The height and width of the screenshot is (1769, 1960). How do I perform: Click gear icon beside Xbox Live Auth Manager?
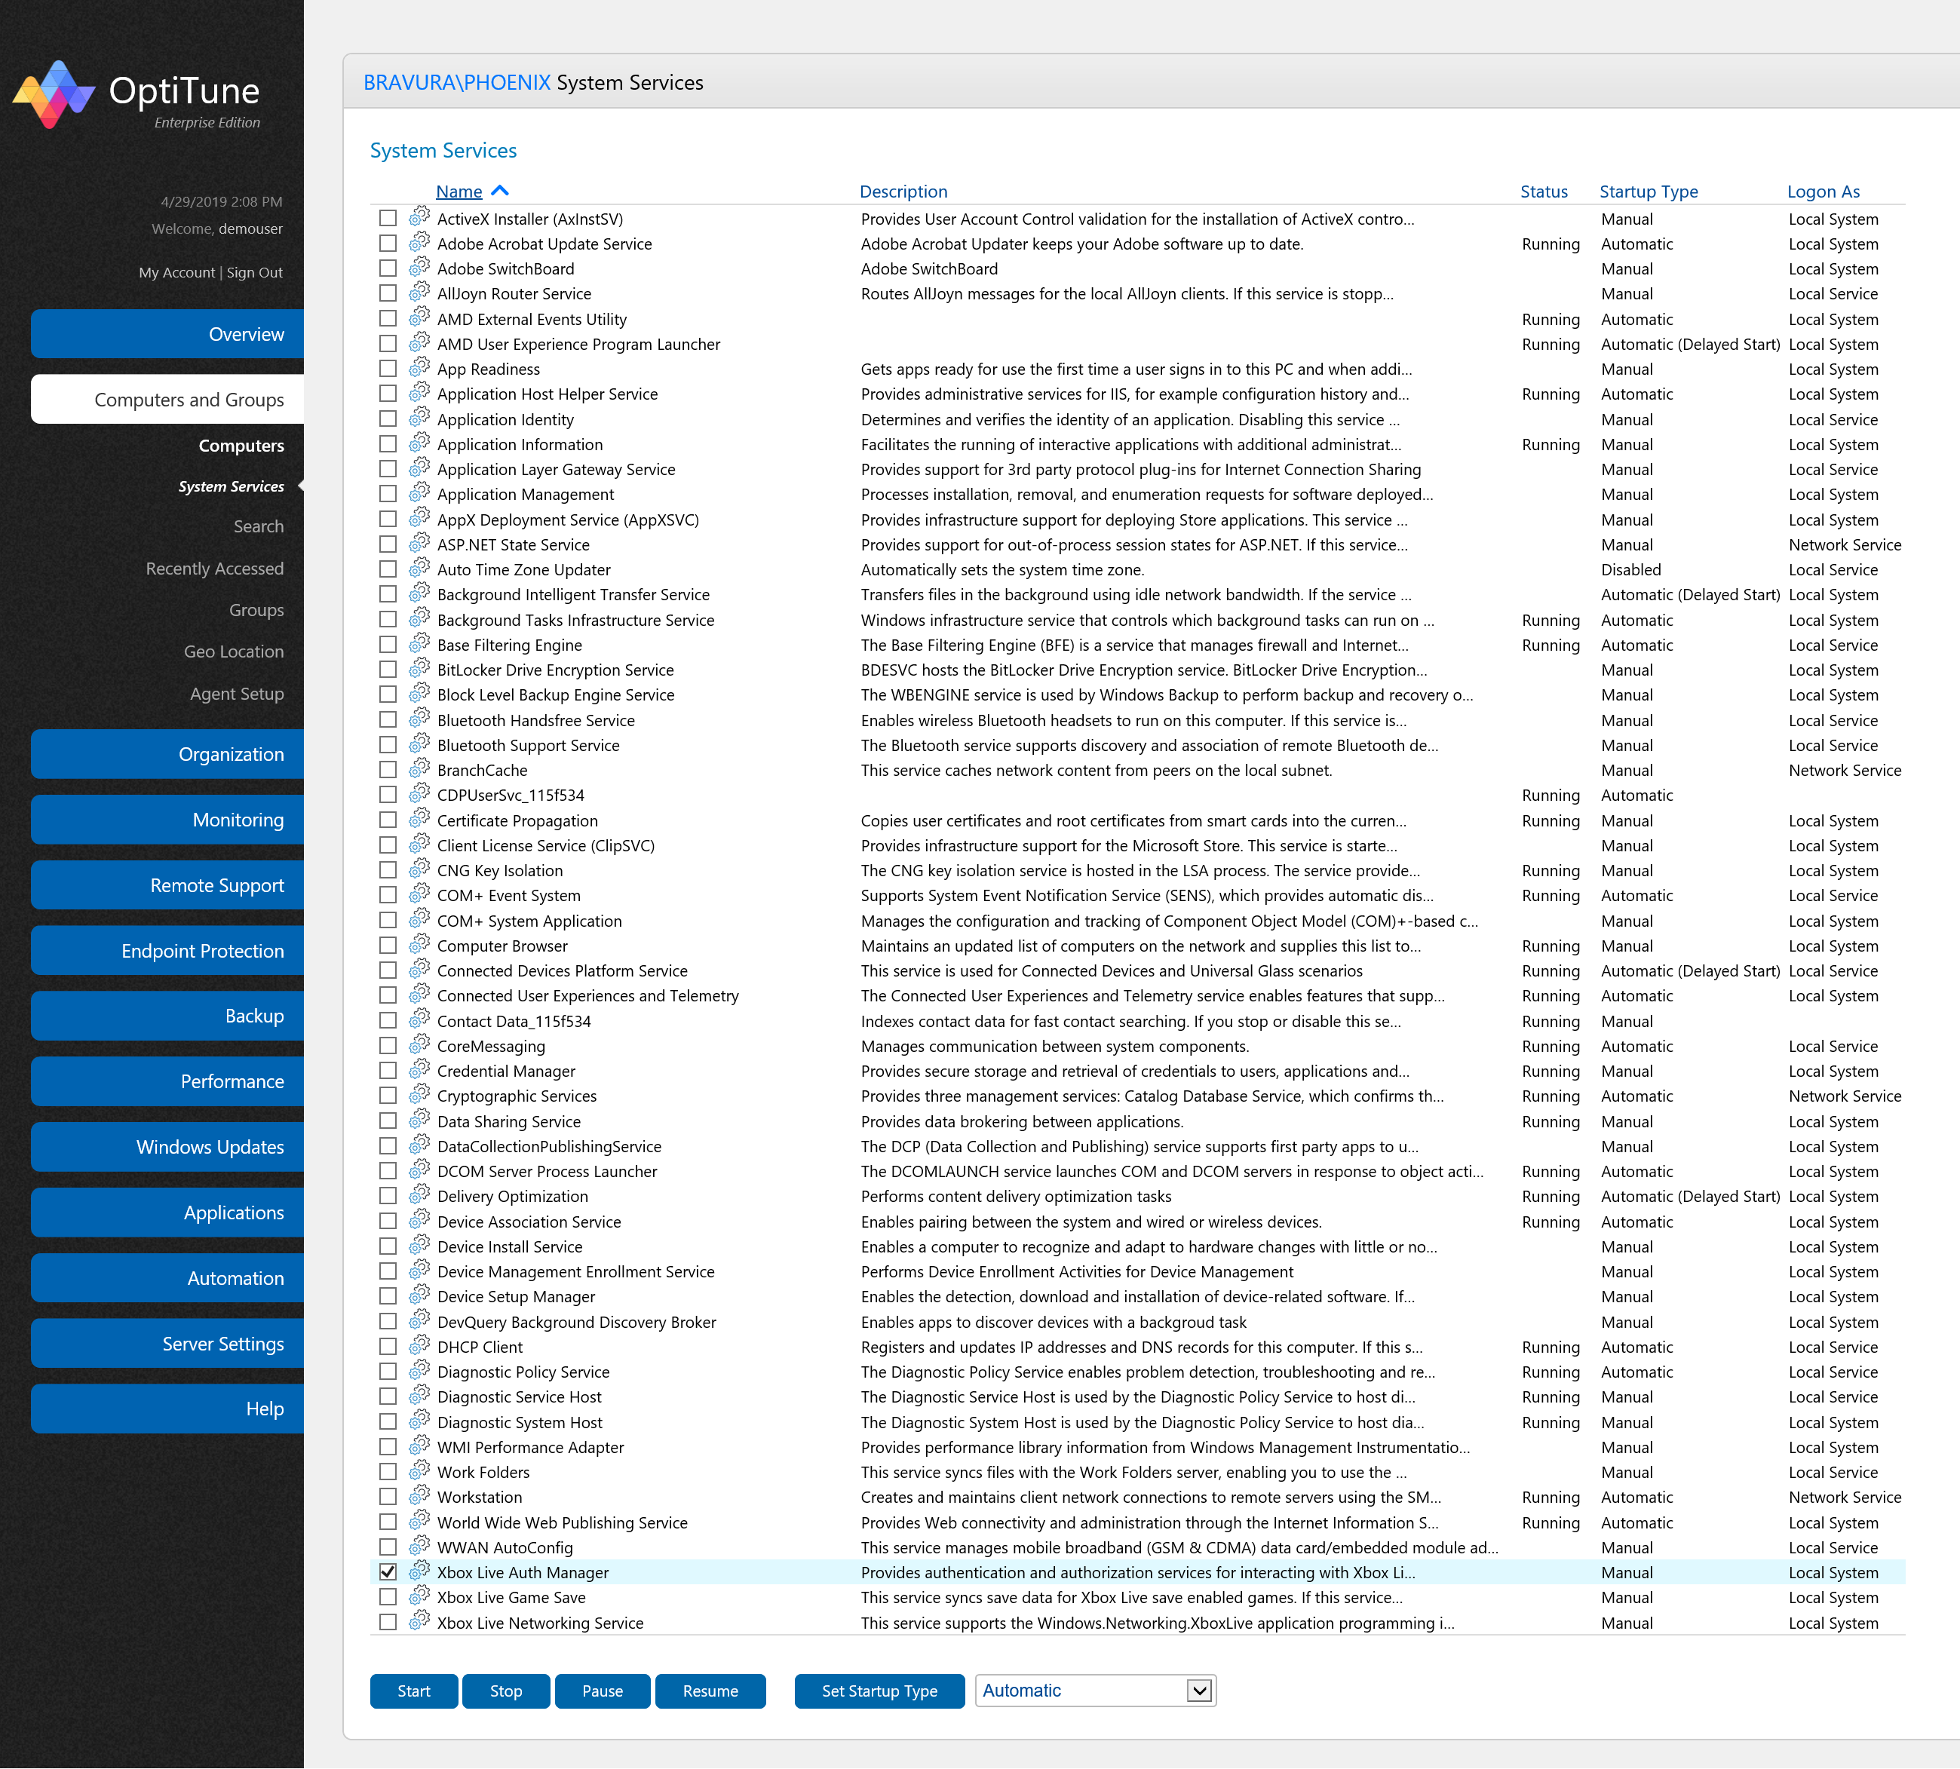(419, 1571)
